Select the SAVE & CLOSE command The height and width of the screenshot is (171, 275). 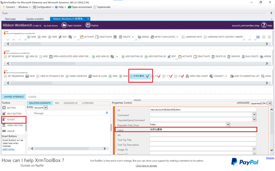pyautogui.click(x=98, y=76)
